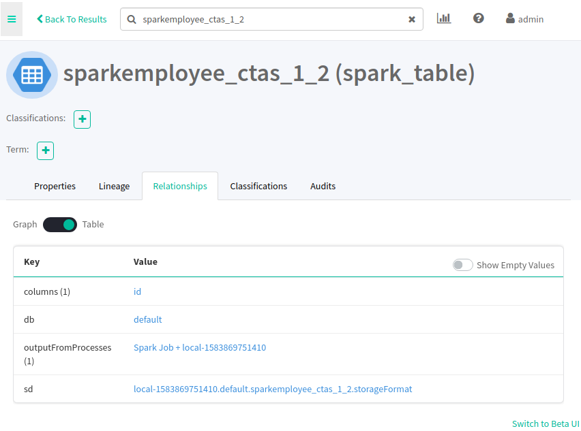Screen dimensions: 581x431
Task: Go back via Back To Results
Action: click(72, 19)
